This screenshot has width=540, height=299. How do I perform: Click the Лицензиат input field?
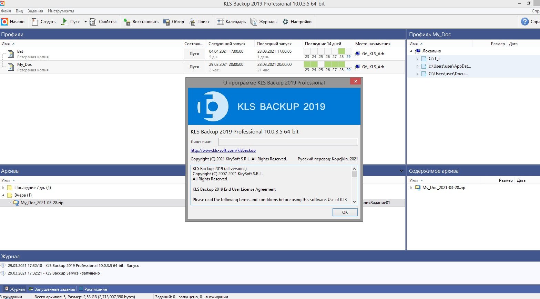pyautogui.click(x=288, y=142)
